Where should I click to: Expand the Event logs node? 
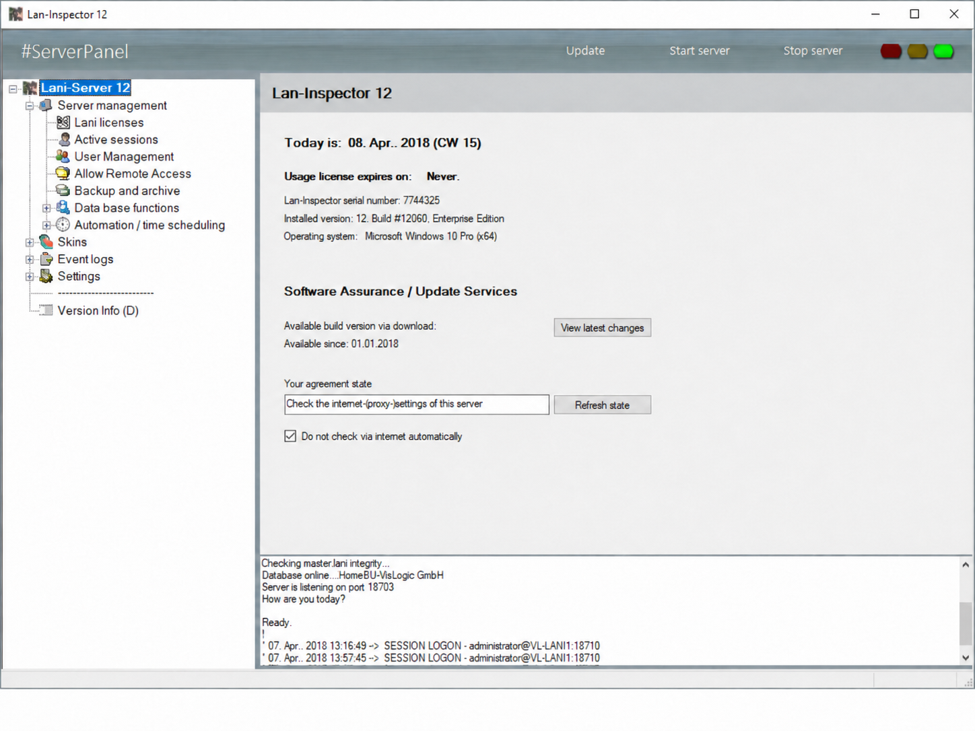click(x=30, y=259)
